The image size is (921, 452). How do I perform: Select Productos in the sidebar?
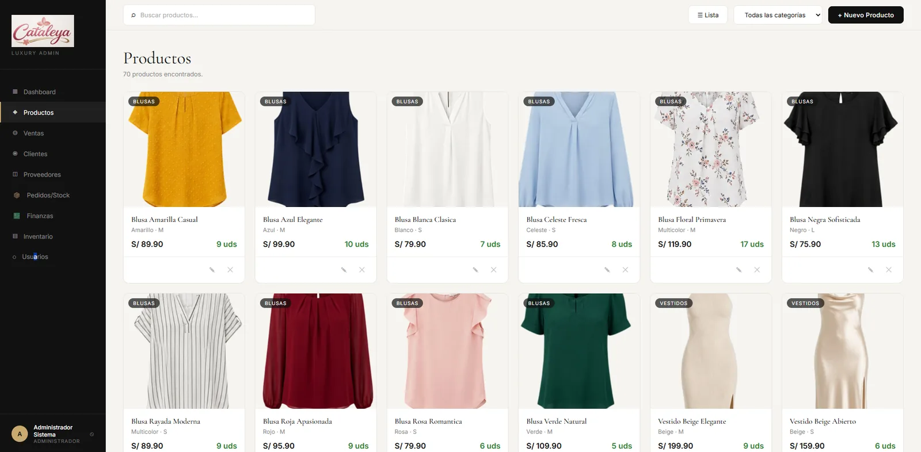pyautogui.click(x=53, y=113)
